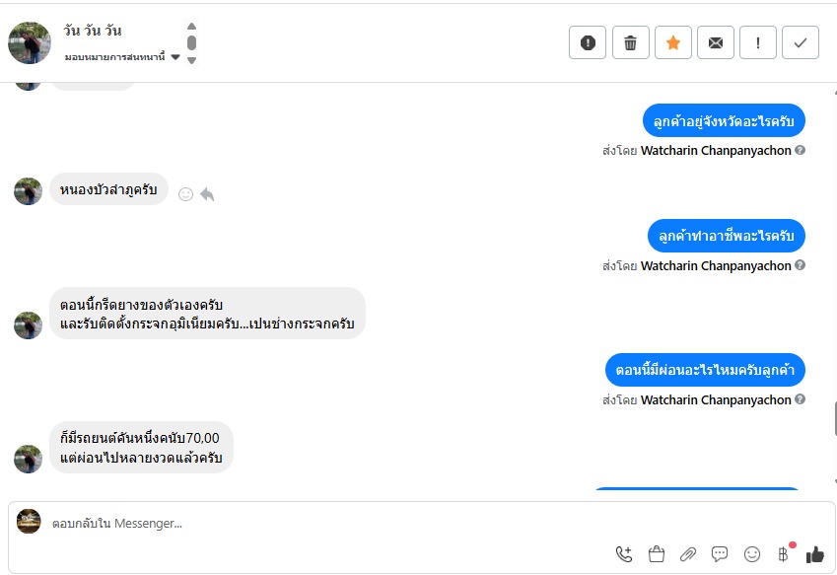The height and width of the screenshot is (575, 837).
Task: Open saved replies speech bubble icon
Action: tap(720, 554)
